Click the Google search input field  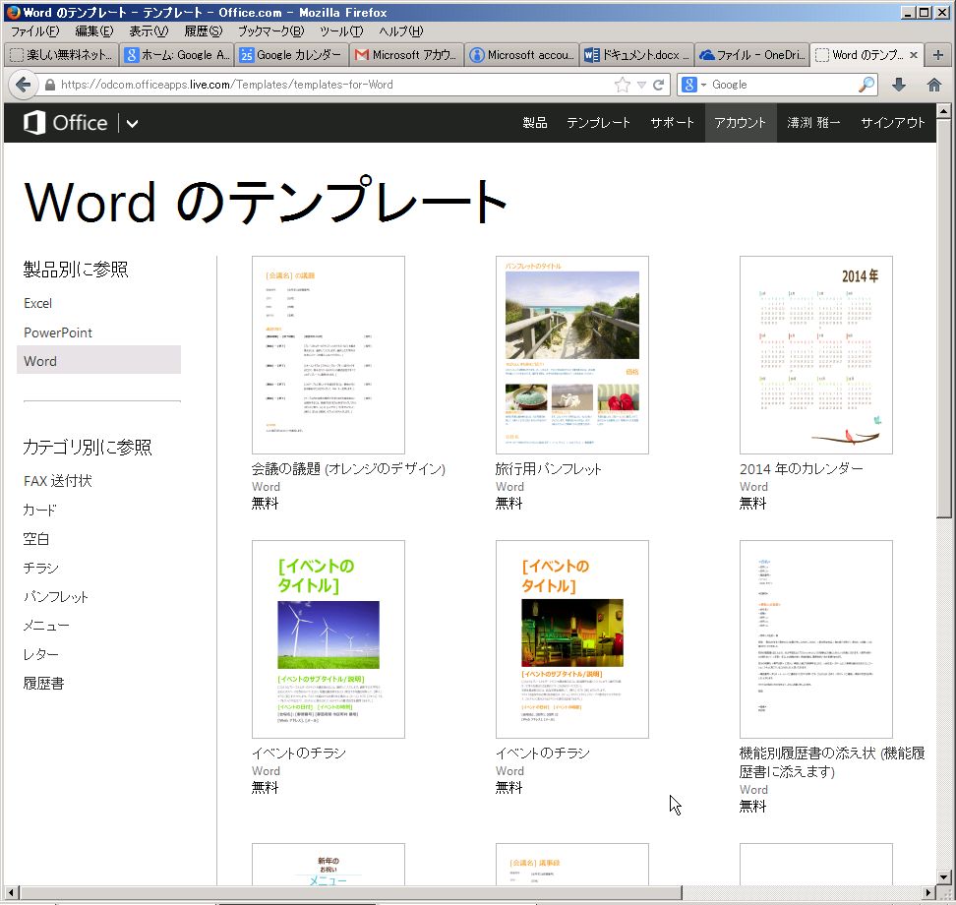[783, 85]
